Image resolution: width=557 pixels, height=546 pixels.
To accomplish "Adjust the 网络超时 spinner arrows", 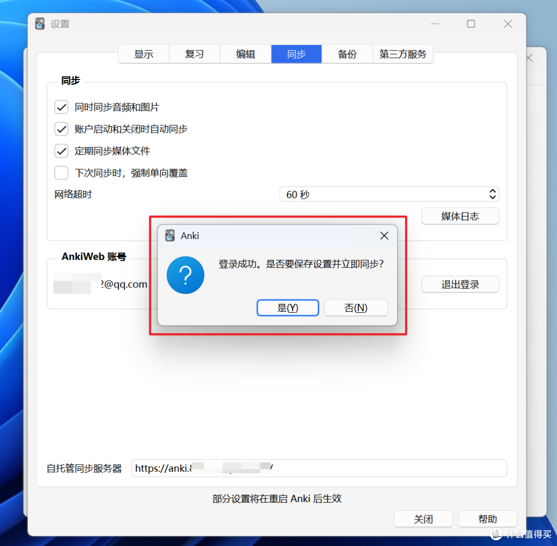I will click(493, 194).
